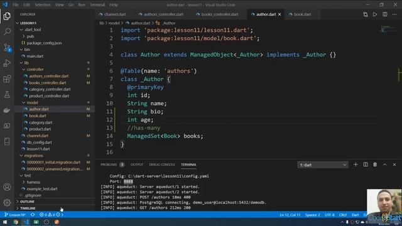Image resolution: width=402 pixels, height=226 pixels.
Task: Kill terminal with trash icon
Action: (x=375, y=164)
